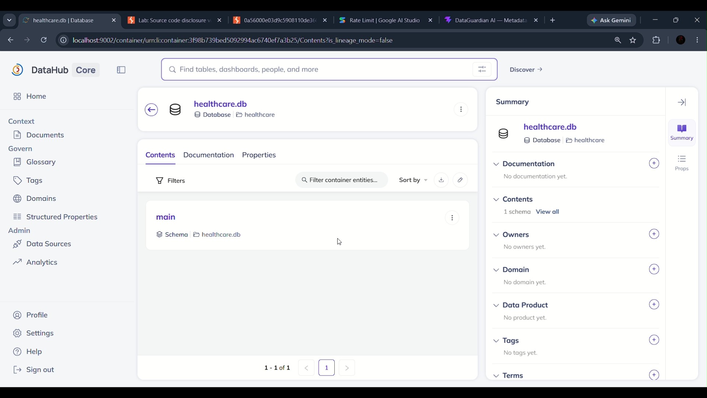Switch to the Properties tab
Screen dimensions: 707x398
coord(259,155)
